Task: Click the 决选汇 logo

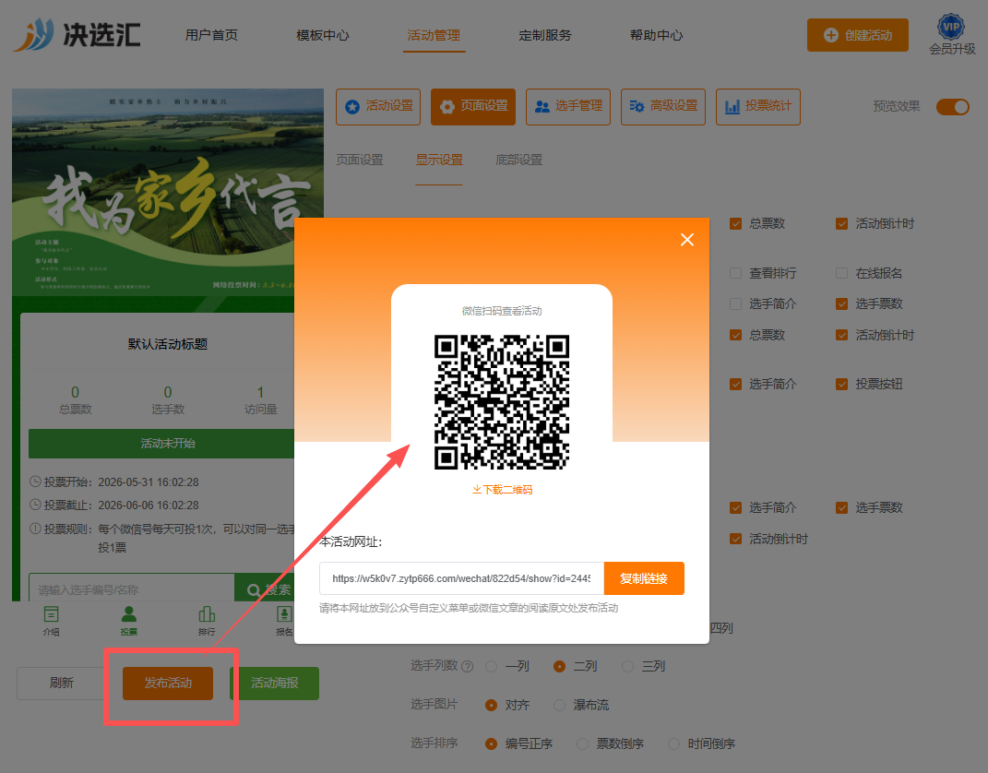Action: pos(77,35)
